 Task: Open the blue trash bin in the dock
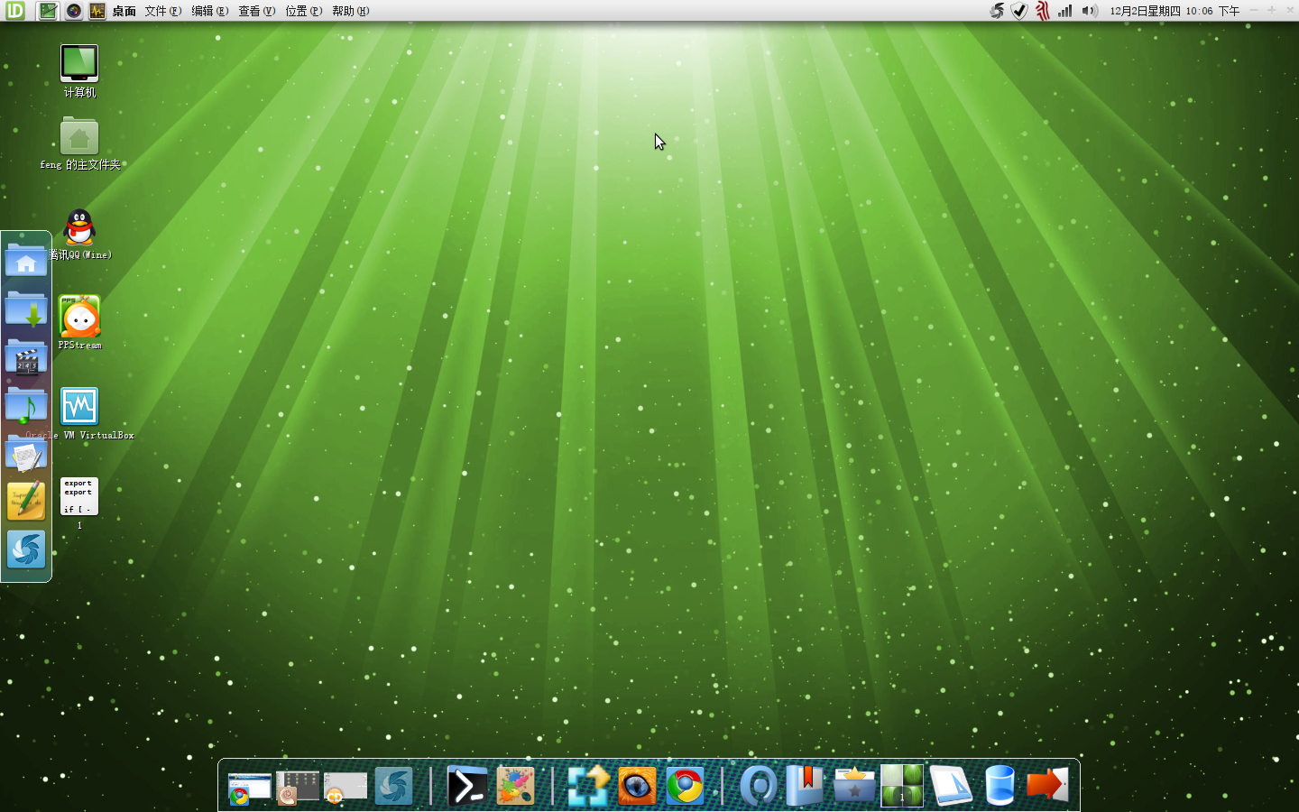point(1000,786)
